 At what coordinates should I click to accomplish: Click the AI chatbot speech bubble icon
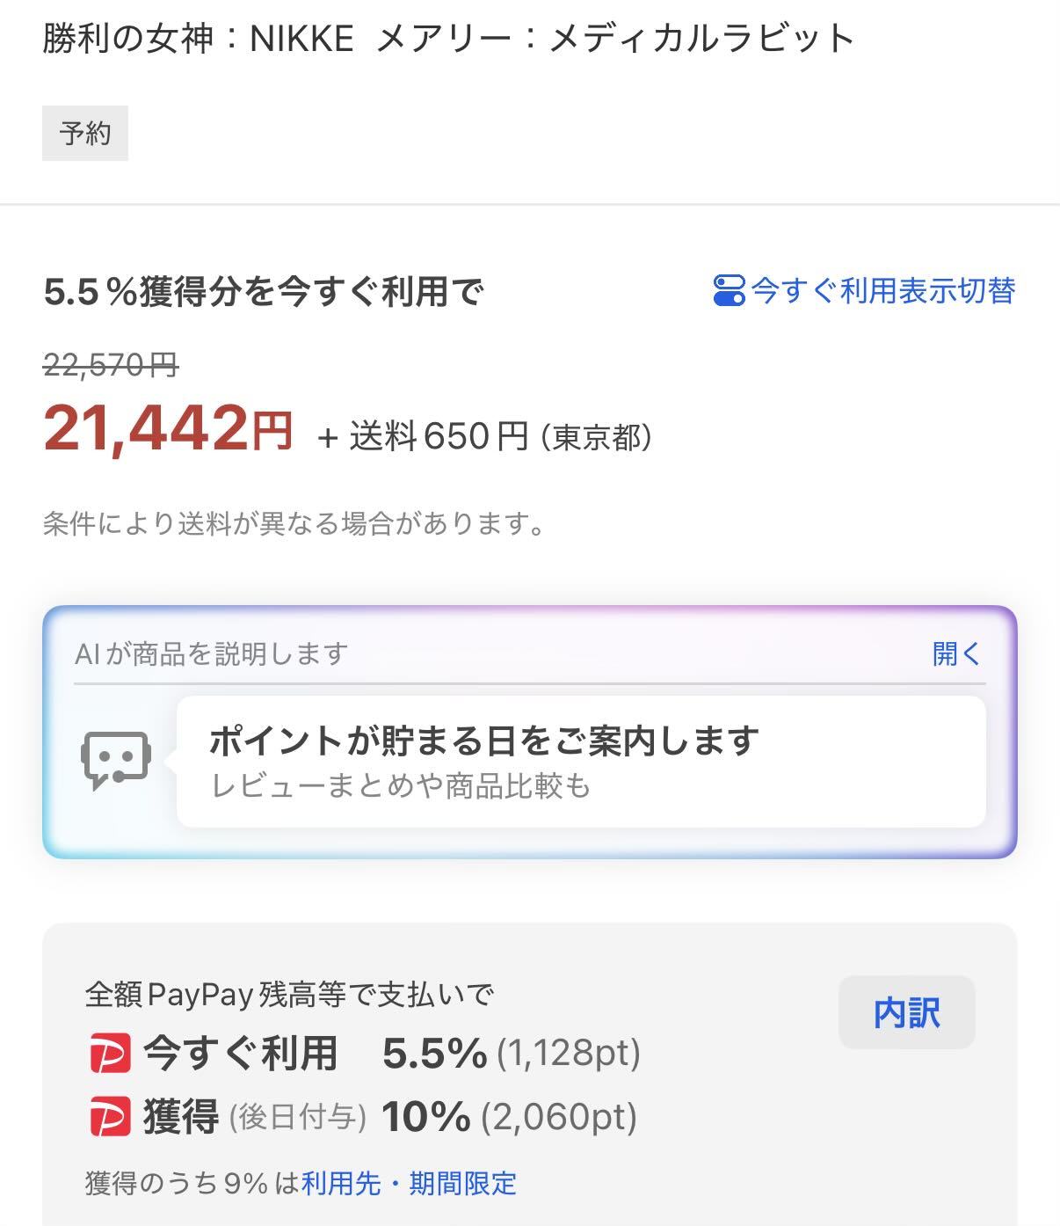(115, 760)
